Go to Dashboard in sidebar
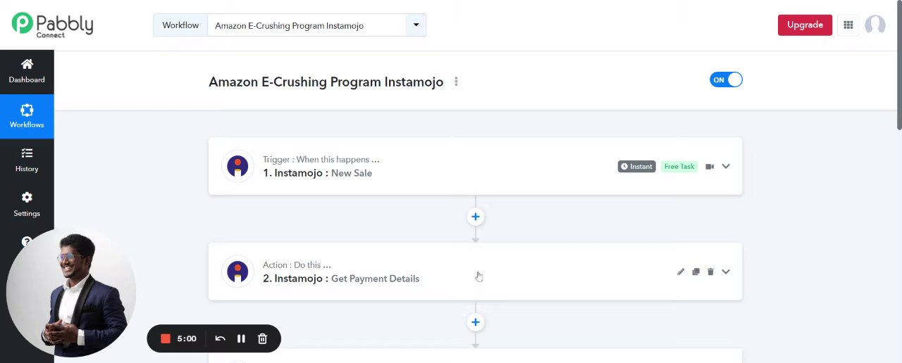The width and height of the screenshot is (902, 363). (27, 71)
